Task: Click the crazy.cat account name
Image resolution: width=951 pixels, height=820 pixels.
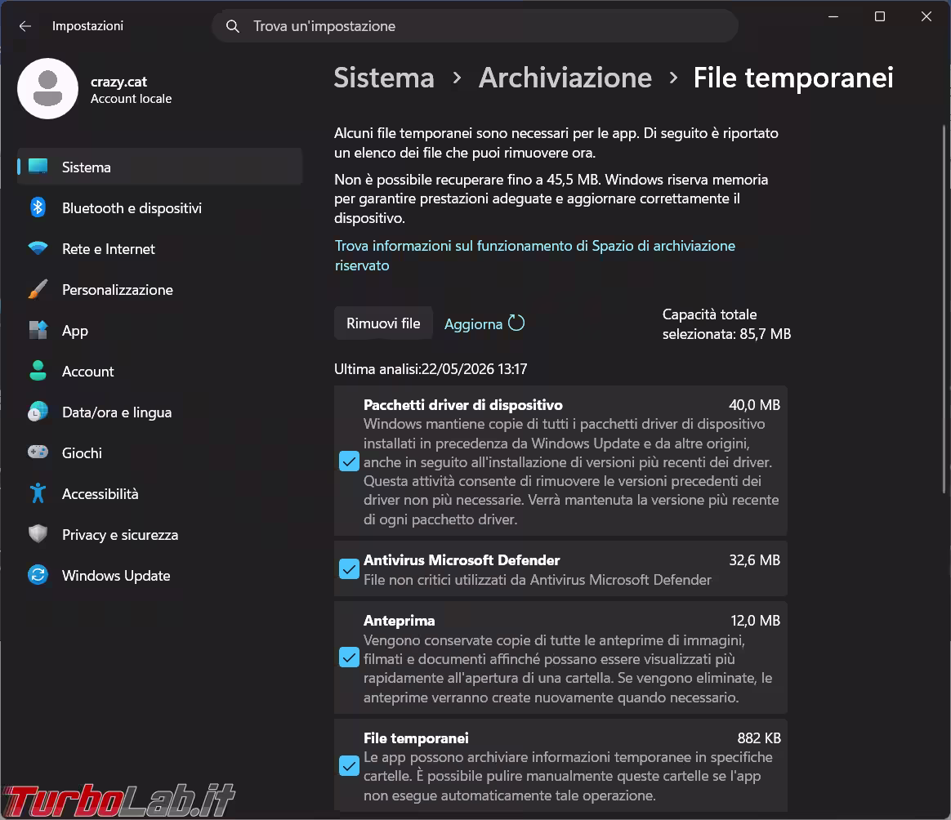Action: click(119, 82)
